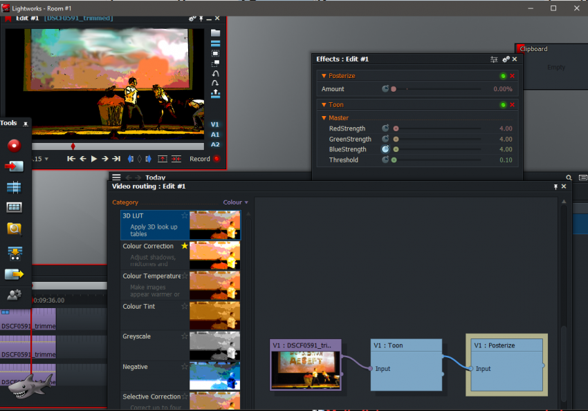Select the Colour Temperature effect
Image resolution: width=588 pixels, height=411 pixels.
click(x=181, y=285)
